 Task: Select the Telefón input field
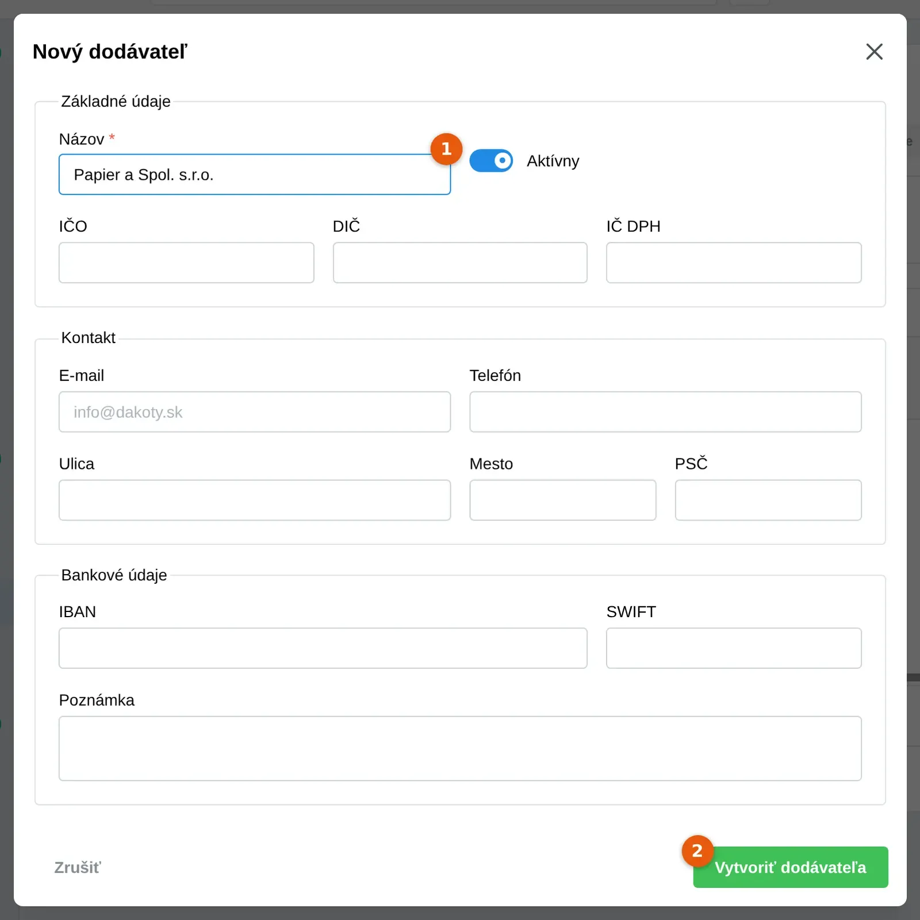pos(665,412)
